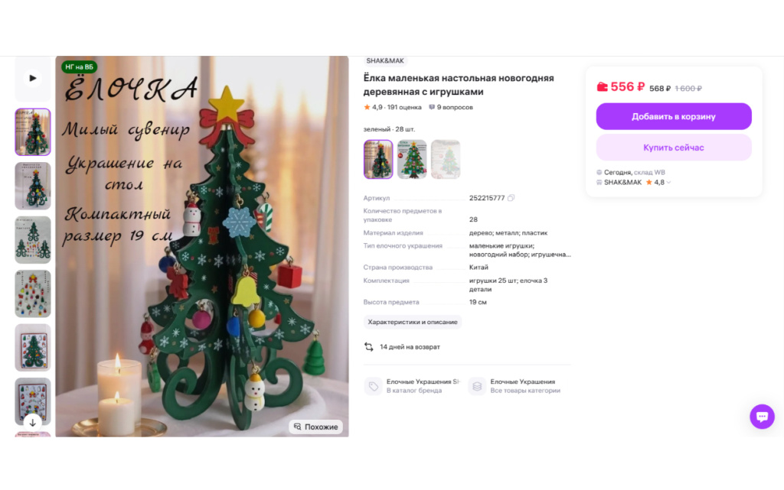This screenshot has height=490, width=784.
Task: Select the green tree color variant
Action: tap(378, 159)
